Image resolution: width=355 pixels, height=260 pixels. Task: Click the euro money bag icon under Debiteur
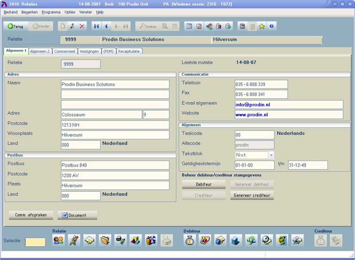(x=190, y=240)
